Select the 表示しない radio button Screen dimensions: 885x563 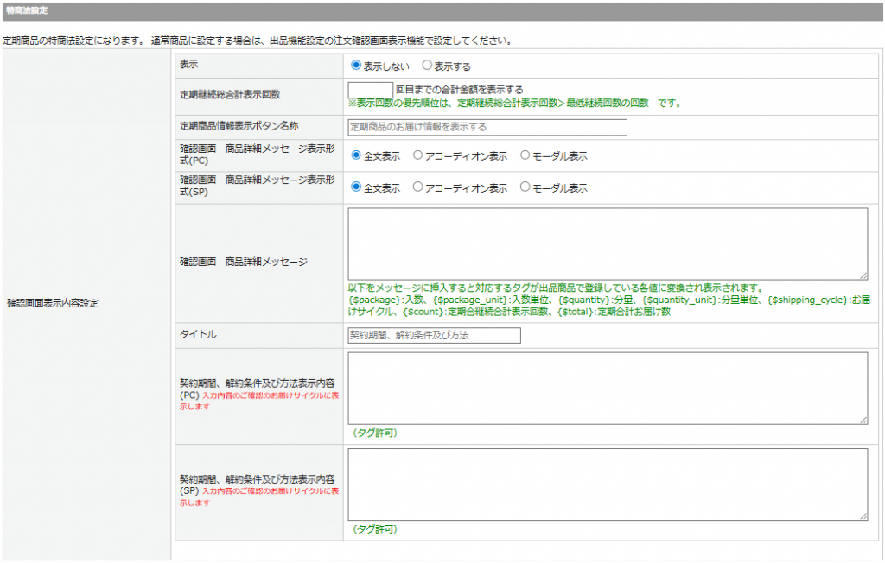coord(356,65)
